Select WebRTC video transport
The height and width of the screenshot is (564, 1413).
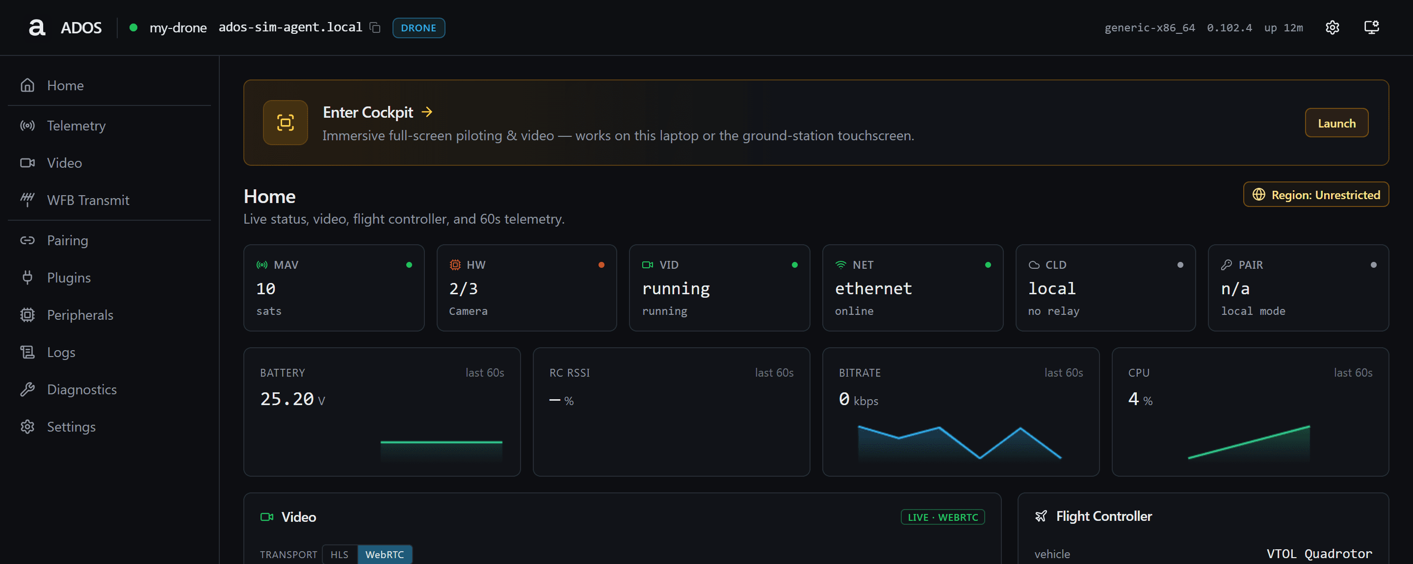coord(385,554)
